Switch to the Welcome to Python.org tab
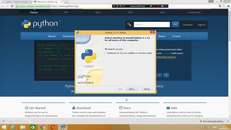Viewport: 231px width, 130px height. pos(47,2)
